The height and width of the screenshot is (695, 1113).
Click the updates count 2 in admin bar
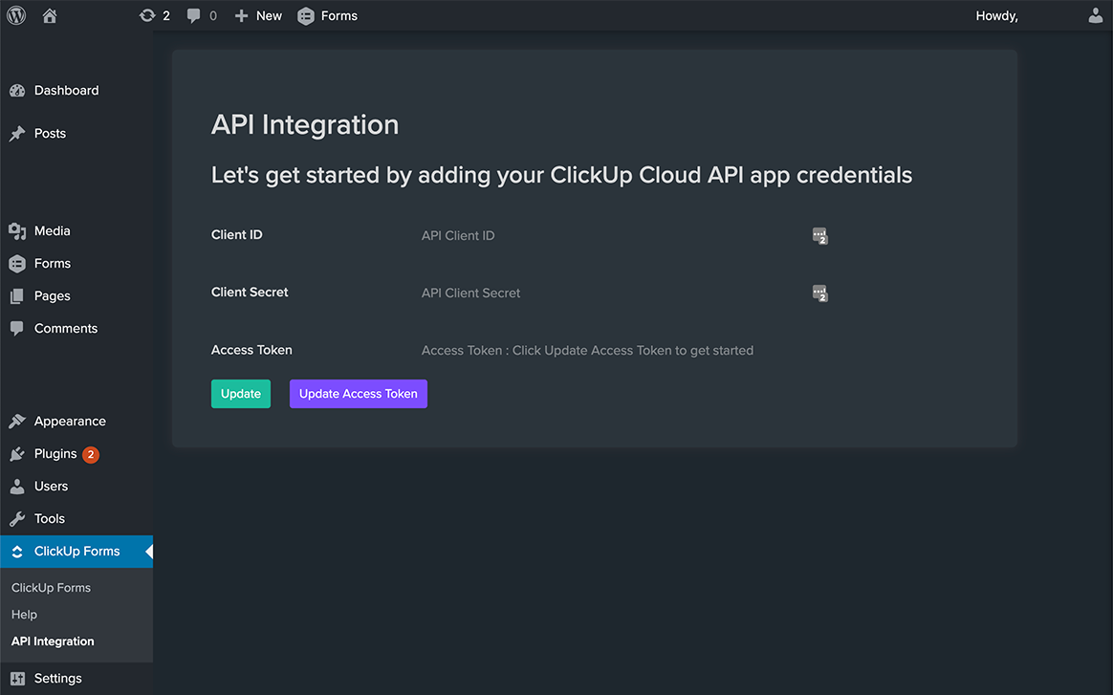pyautogui.click(x=166, y=15)
